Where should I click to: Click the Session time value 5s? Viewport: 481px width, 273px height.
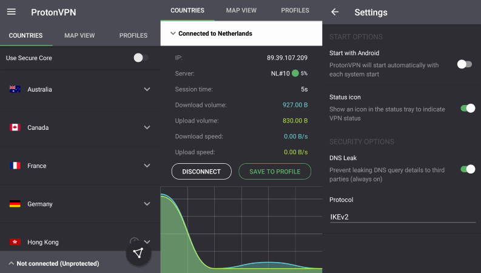[304, 89]
